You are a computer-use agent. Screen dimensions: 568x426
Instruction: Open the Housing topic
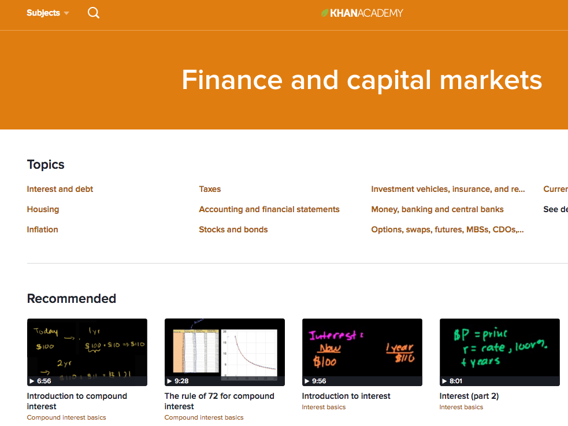tap(43, 209)
